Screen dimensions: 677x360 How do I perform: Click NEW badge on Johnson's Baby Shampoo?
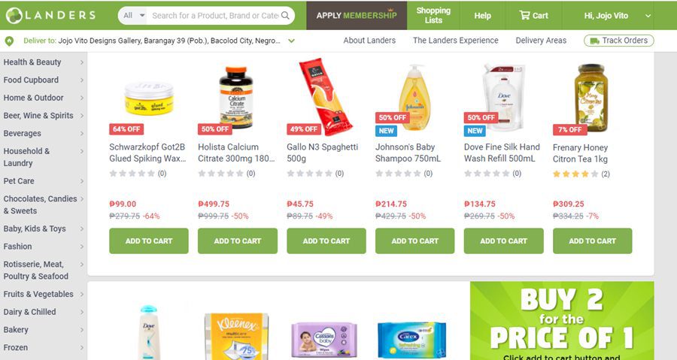[x=387, y=131]
